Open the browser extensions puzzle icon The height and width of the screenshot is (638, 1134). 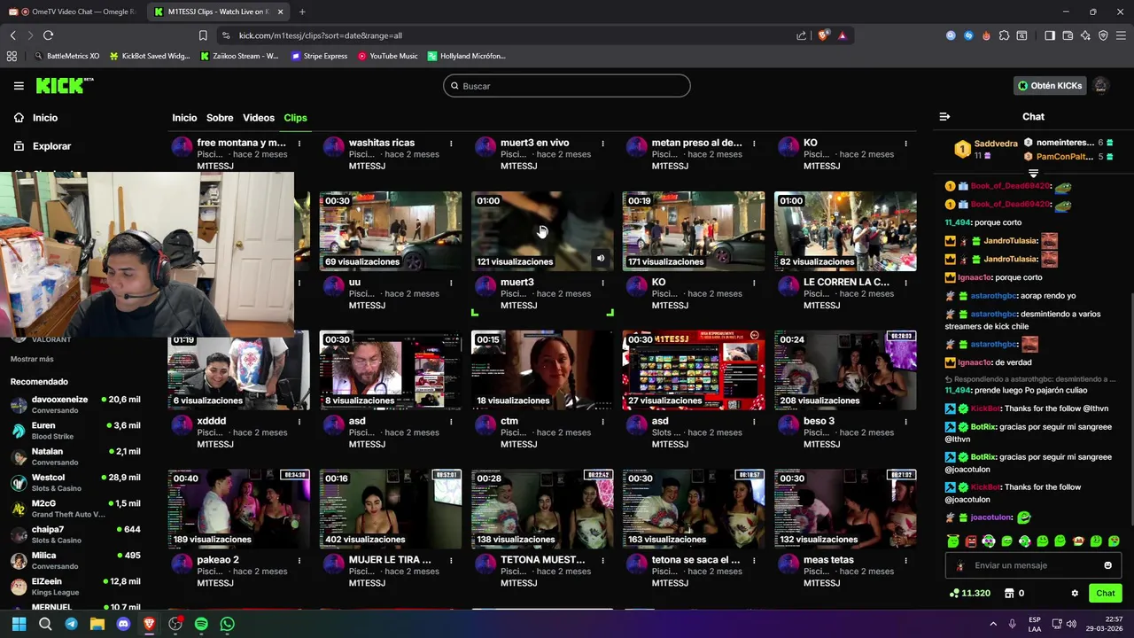[1004, 35]
